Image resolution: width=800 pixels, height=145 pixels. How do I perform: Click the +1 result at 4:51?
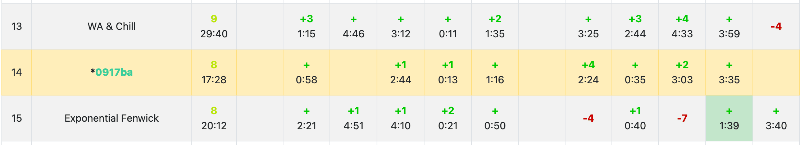[x=353, y=118]
